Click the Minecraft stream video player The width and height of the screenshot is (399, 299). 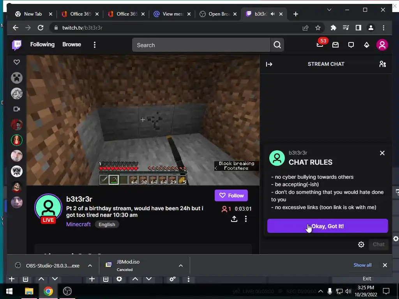pos(143,120)
